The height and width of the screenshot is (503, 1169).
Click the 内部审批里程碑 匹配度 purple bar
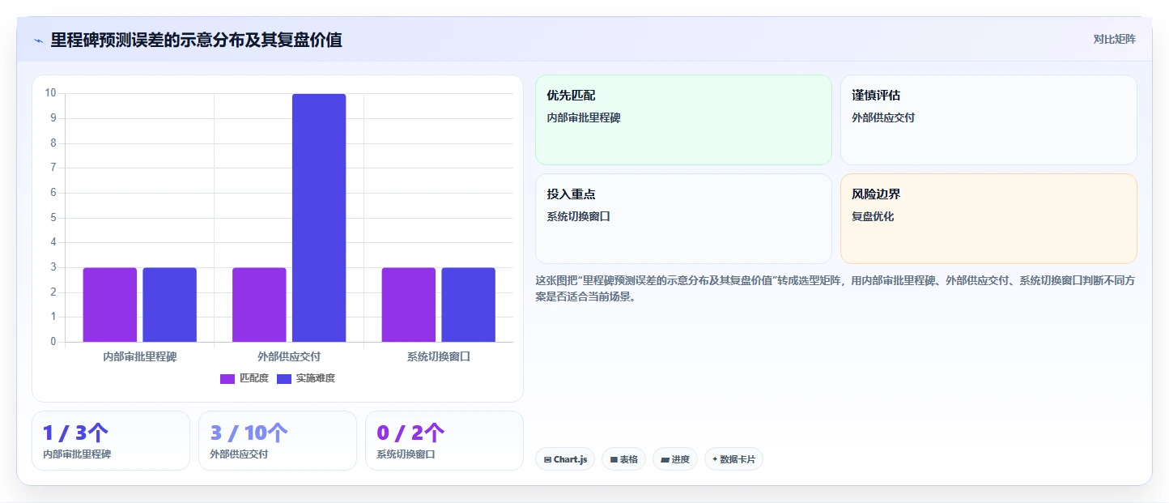point(110,305)
